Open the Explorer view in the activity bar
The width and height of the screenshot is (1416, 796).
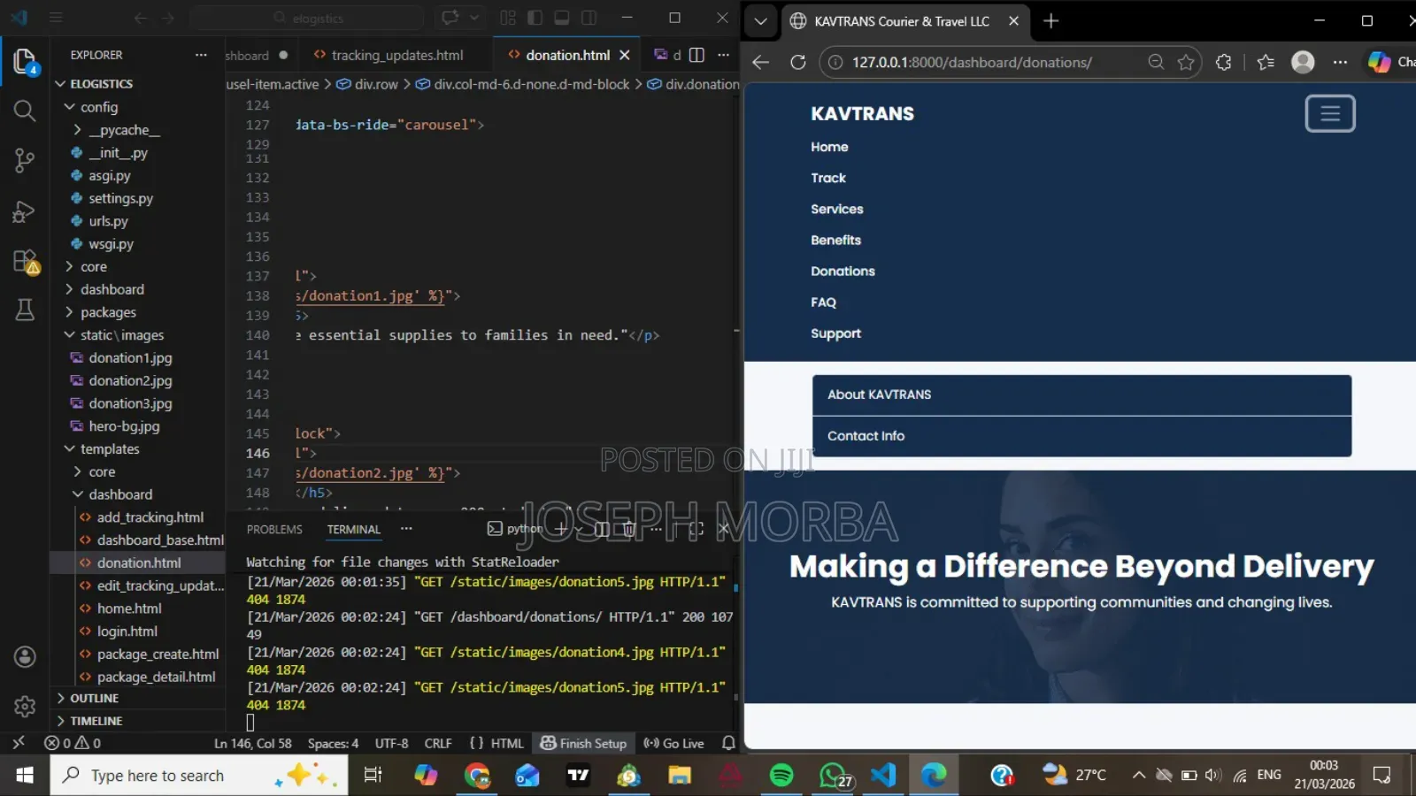click(x=25, y=62)
